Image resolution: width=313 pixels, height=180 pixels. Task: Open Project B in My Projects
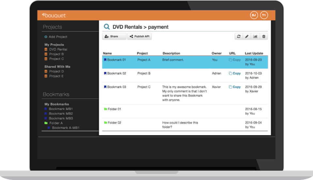click(x=54, y=54)
